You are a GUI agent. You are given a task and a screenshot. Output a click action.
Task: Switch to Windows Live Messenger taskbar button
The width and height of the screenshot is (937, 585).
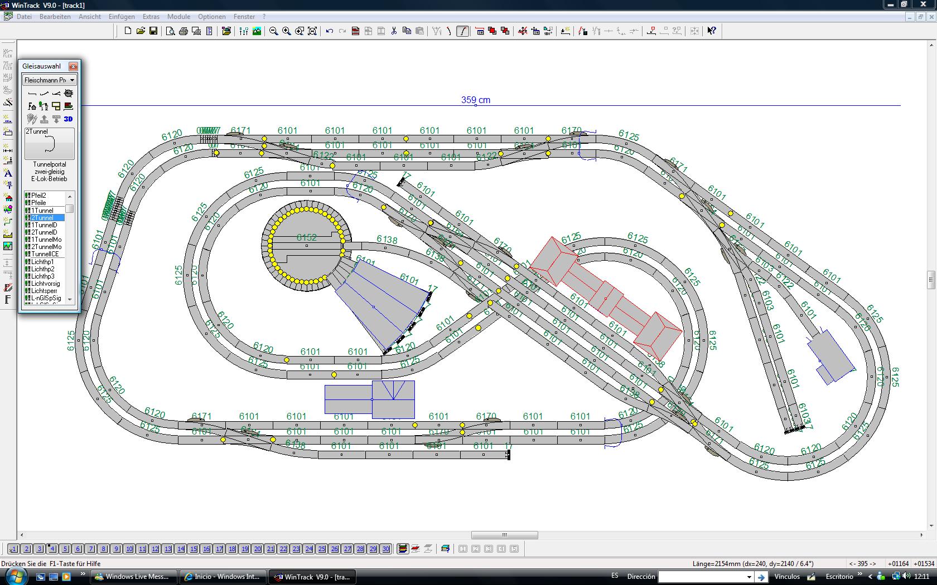click(x=134, y=577)
